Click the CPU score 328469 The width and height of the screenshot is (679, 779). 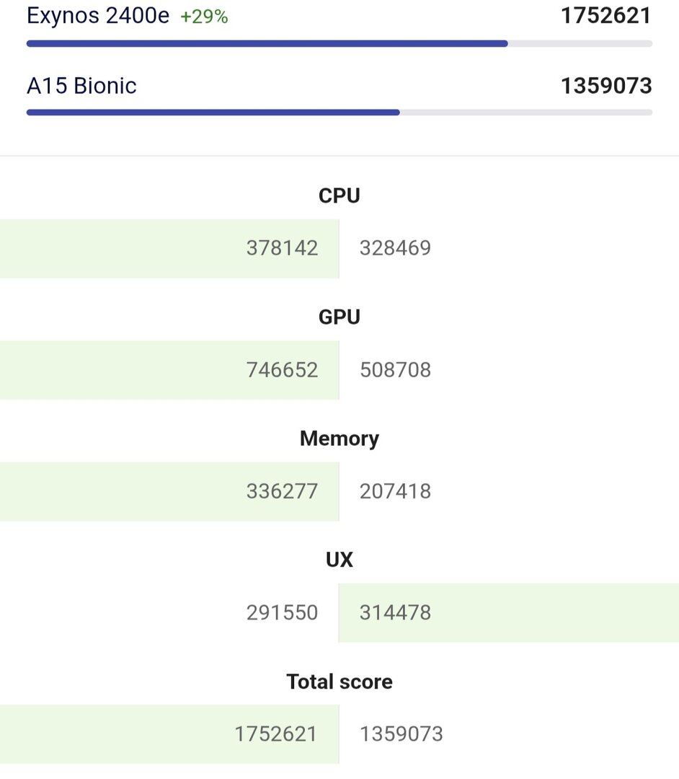[x=395, y=248]
